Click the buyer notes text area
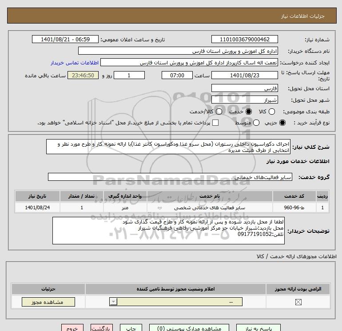 (168, 231)
